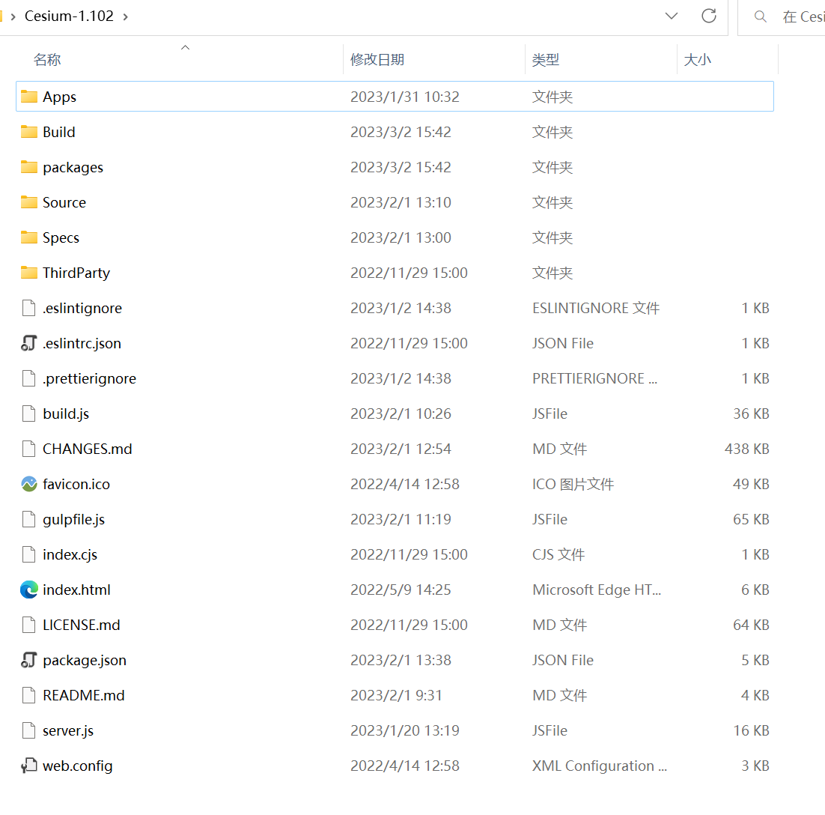Screen dimensions: 825x815
Task: Select the Apps folder icon
Action: (x=29, y=97)
